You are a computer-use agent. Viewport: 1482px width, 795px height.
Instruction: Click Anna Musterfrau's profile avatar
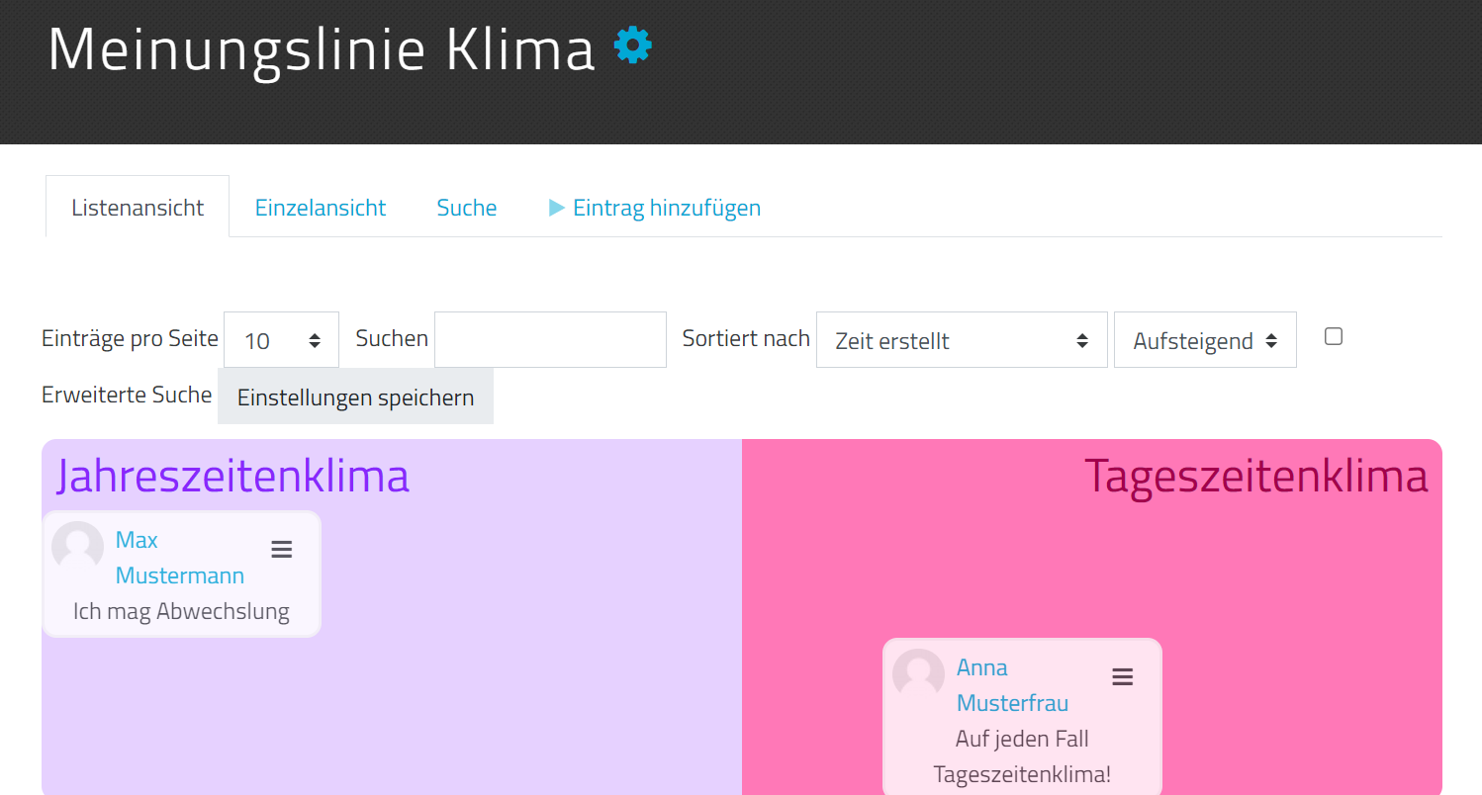pyautogui.click(x=918, y=674)
